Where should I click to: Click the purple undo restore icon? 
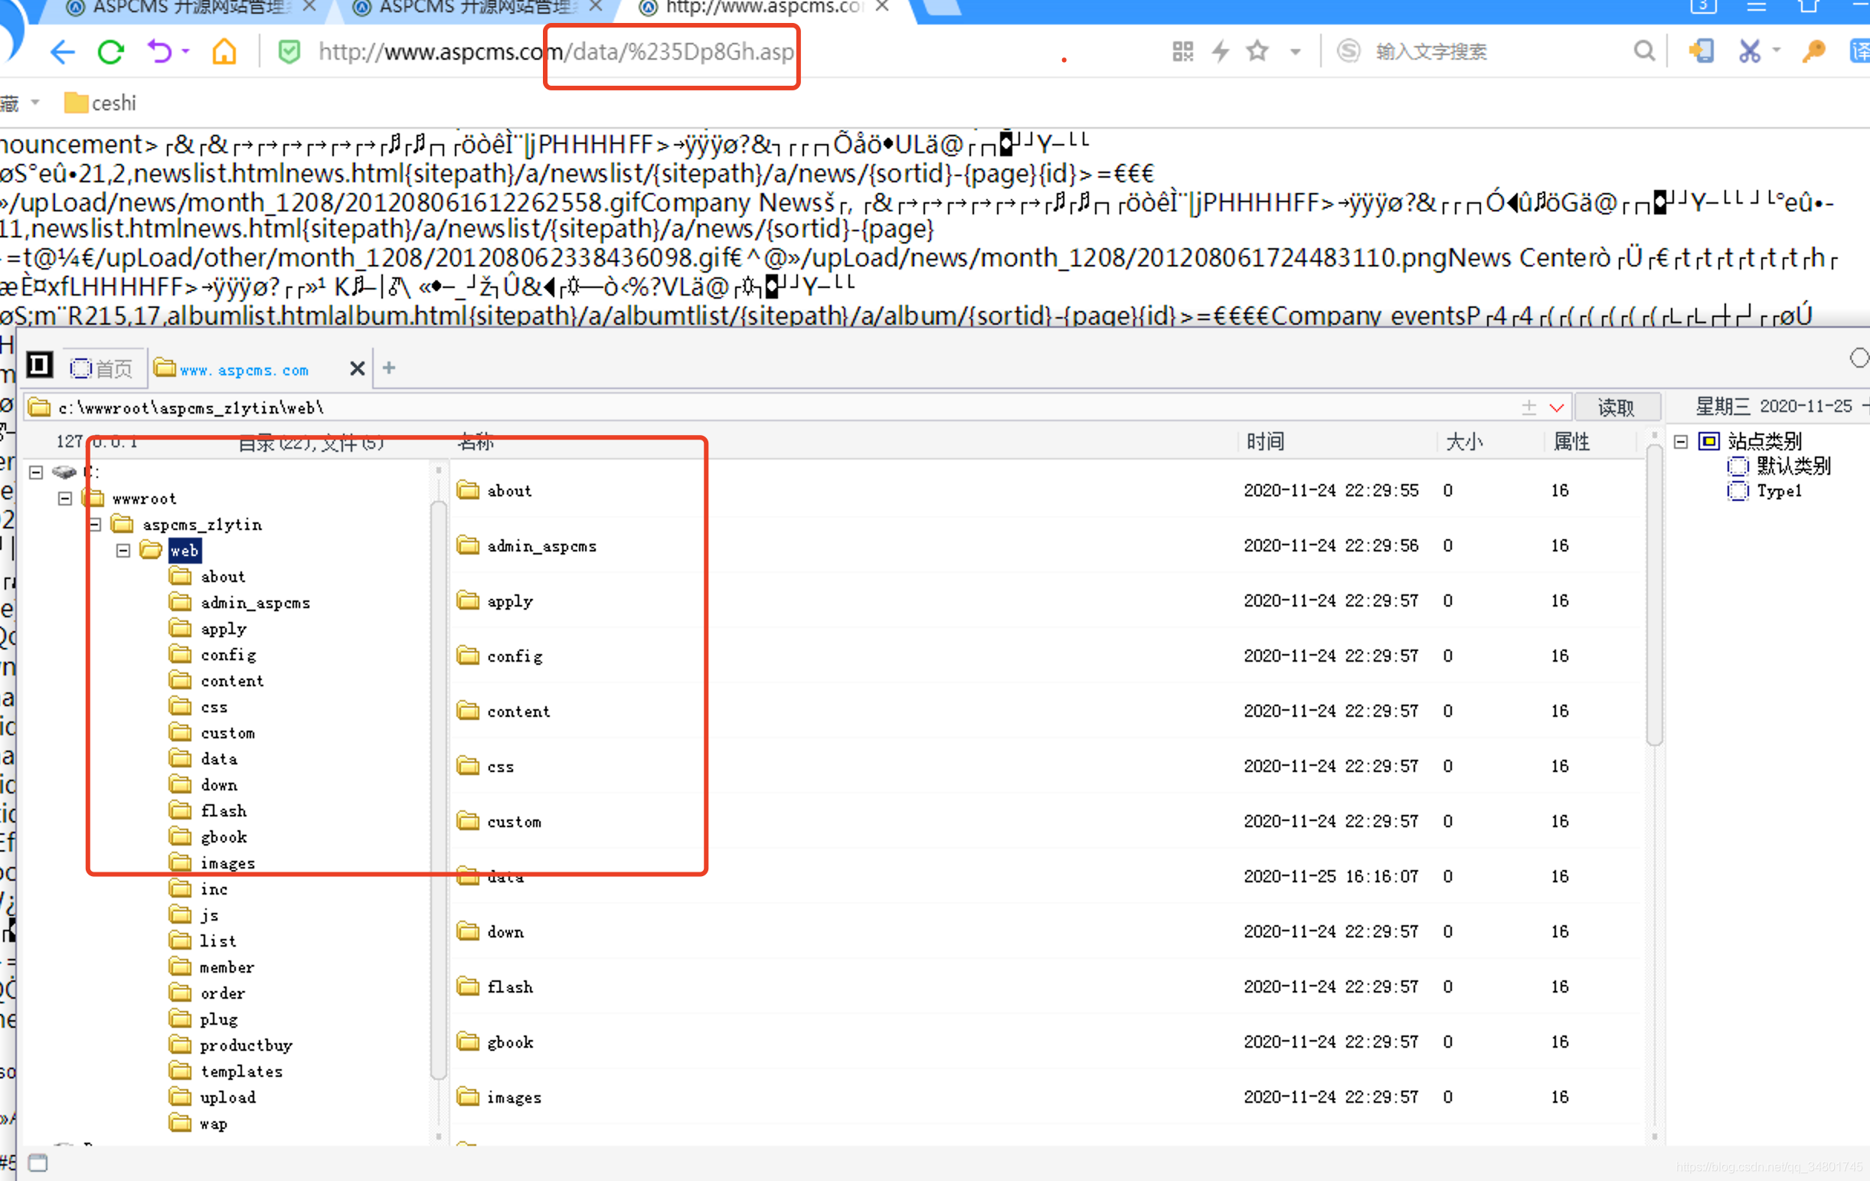pyautogui.click(x=159, y=52)
